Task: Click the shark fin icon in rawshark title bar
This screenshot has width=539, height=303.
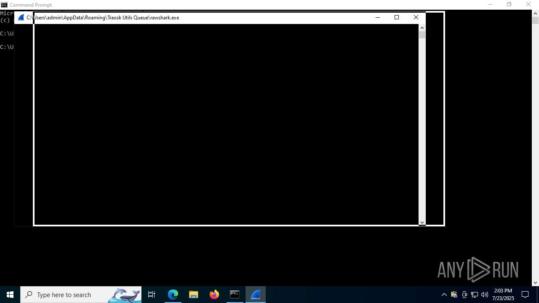Action: tap(21, 17)
